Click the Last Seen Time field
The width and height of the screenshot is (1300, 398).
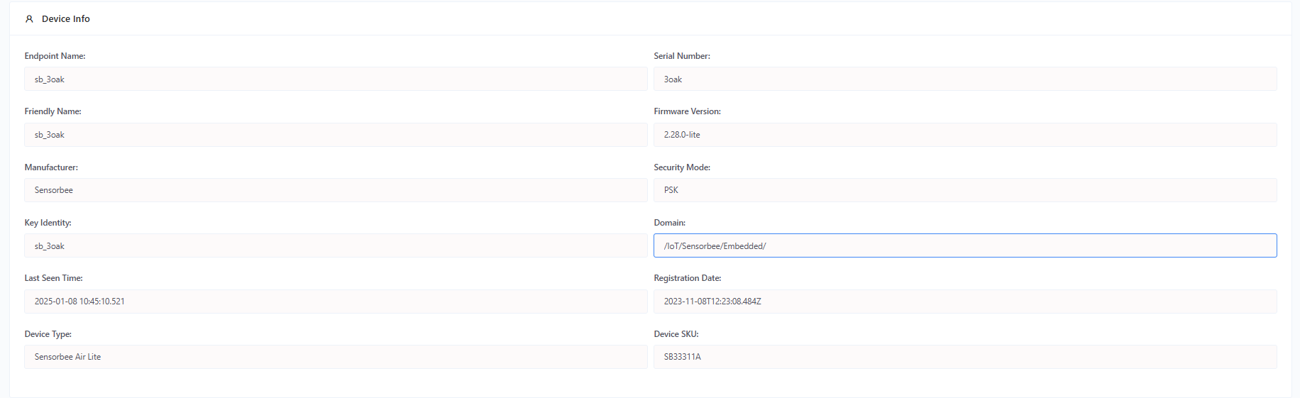tap(336, 302)
